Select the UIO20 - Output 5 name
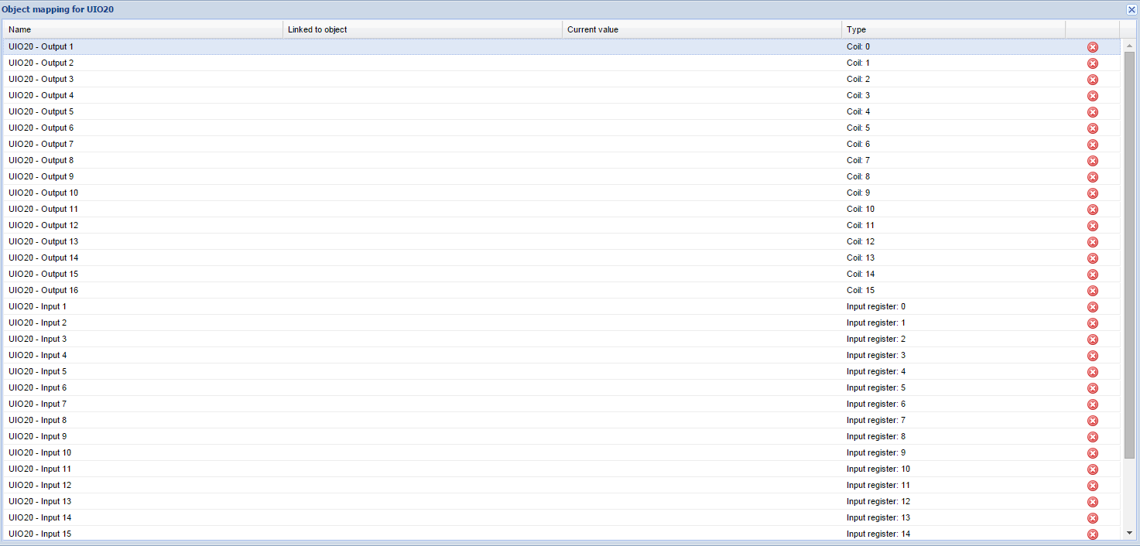 pyautogui.click(x=41, y=112)
